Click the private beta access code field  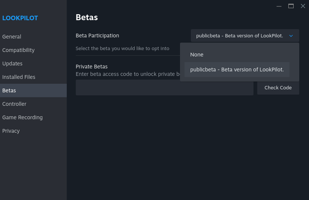pyautogui.click(x=164, y=88)
